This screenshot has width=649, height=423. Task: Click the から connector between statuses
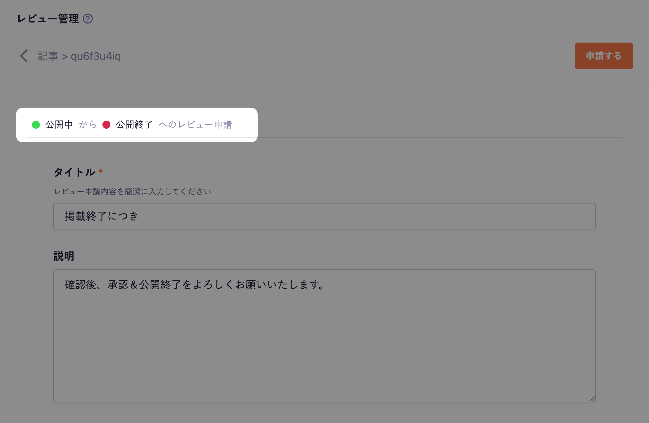[87, 125]
